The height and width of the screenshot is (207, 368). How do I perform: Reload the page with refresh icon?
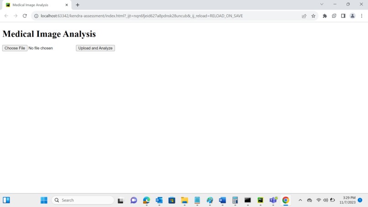tap(25, 16)
